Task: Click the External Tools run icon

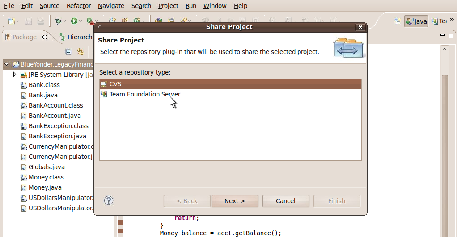Action: tap(90, 21)
